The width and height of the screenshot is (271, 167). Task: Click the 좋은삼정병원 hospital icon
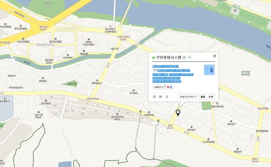click(x=21, y=26)
